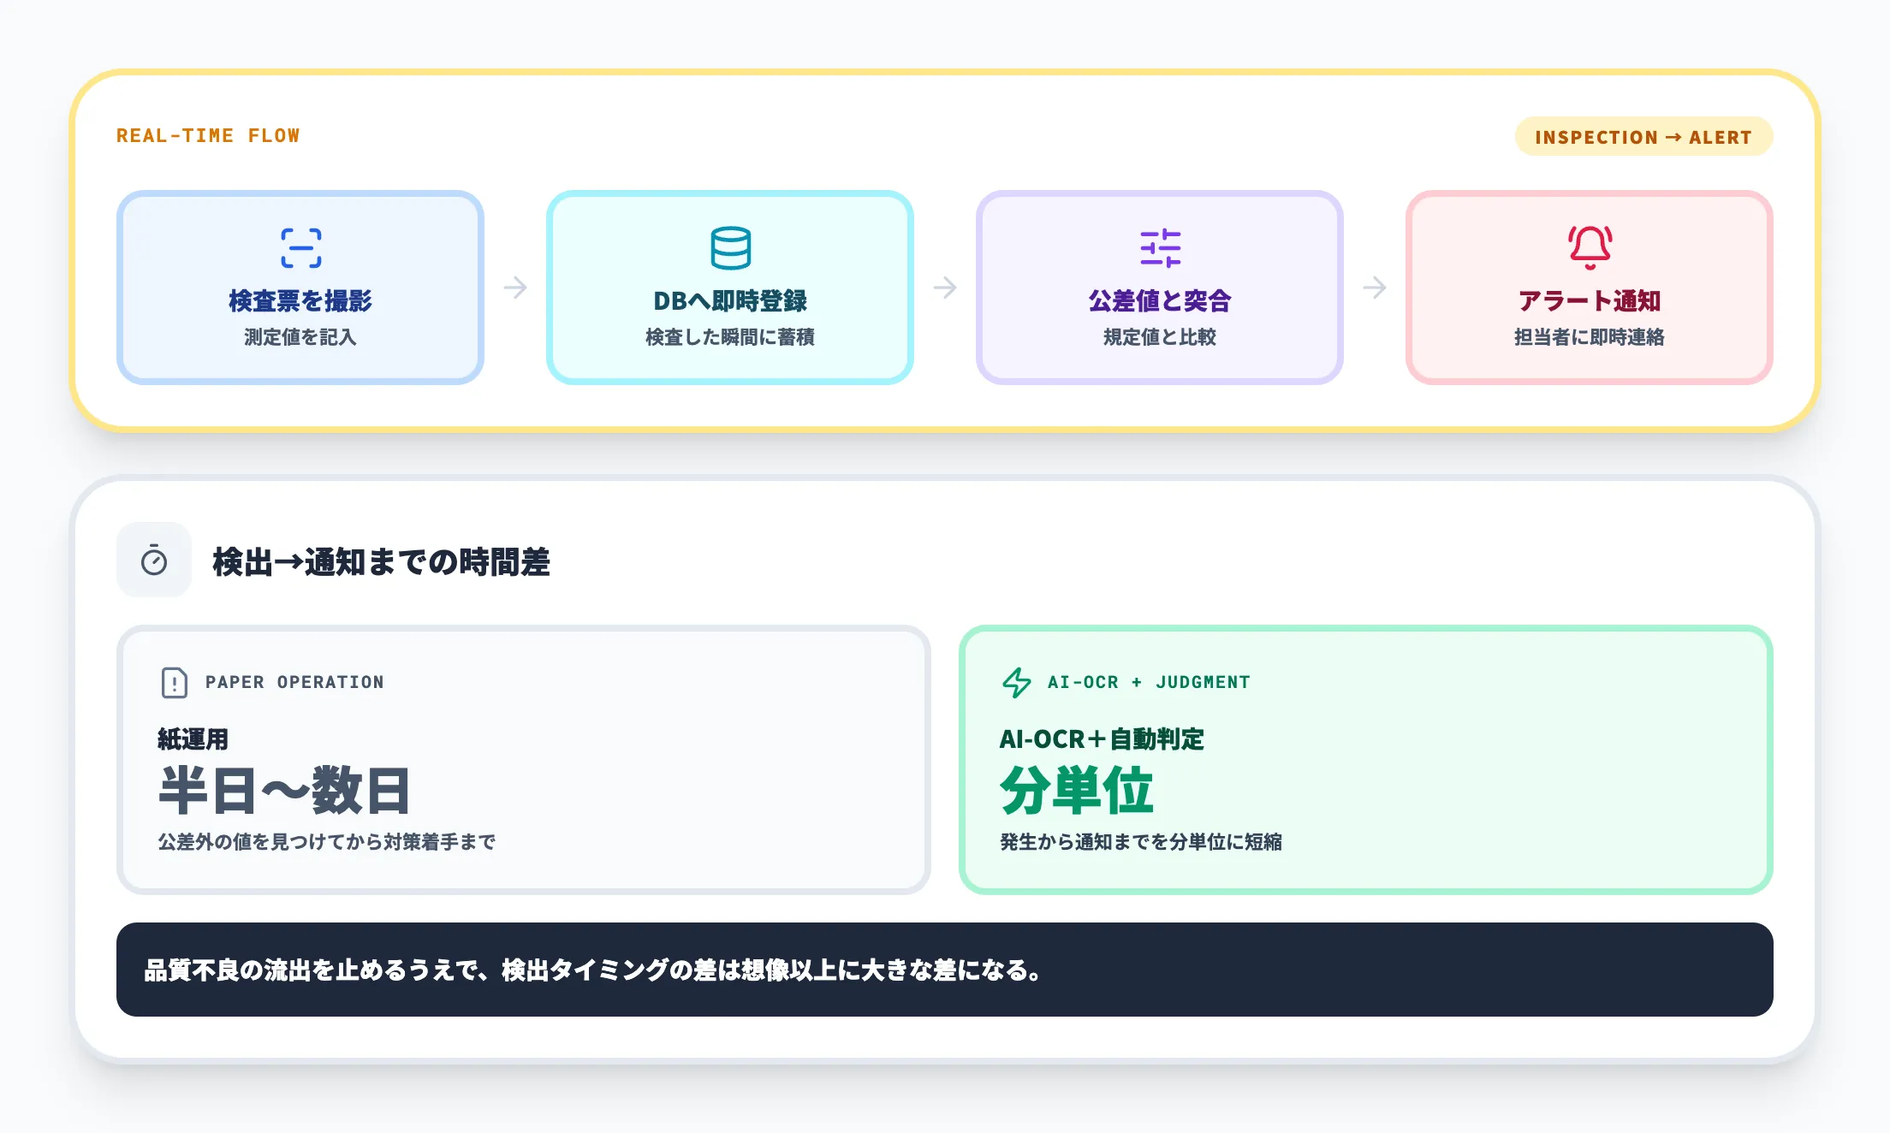Click the 公差値と突合 step card
Screen dimensions: 1890x1133
(1160, 288)
